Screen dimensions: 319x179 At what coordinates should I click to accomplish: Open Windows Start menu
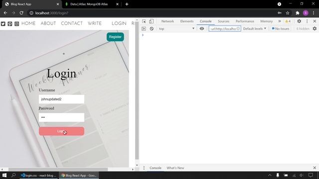(4, 175)
